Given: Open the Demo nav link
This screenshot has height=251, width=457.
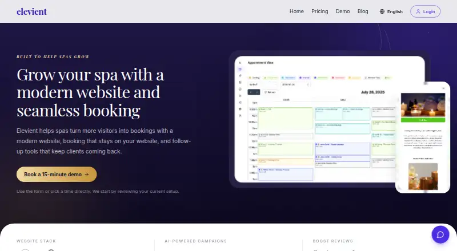Looking at the screenshot, I should [342, 11].
